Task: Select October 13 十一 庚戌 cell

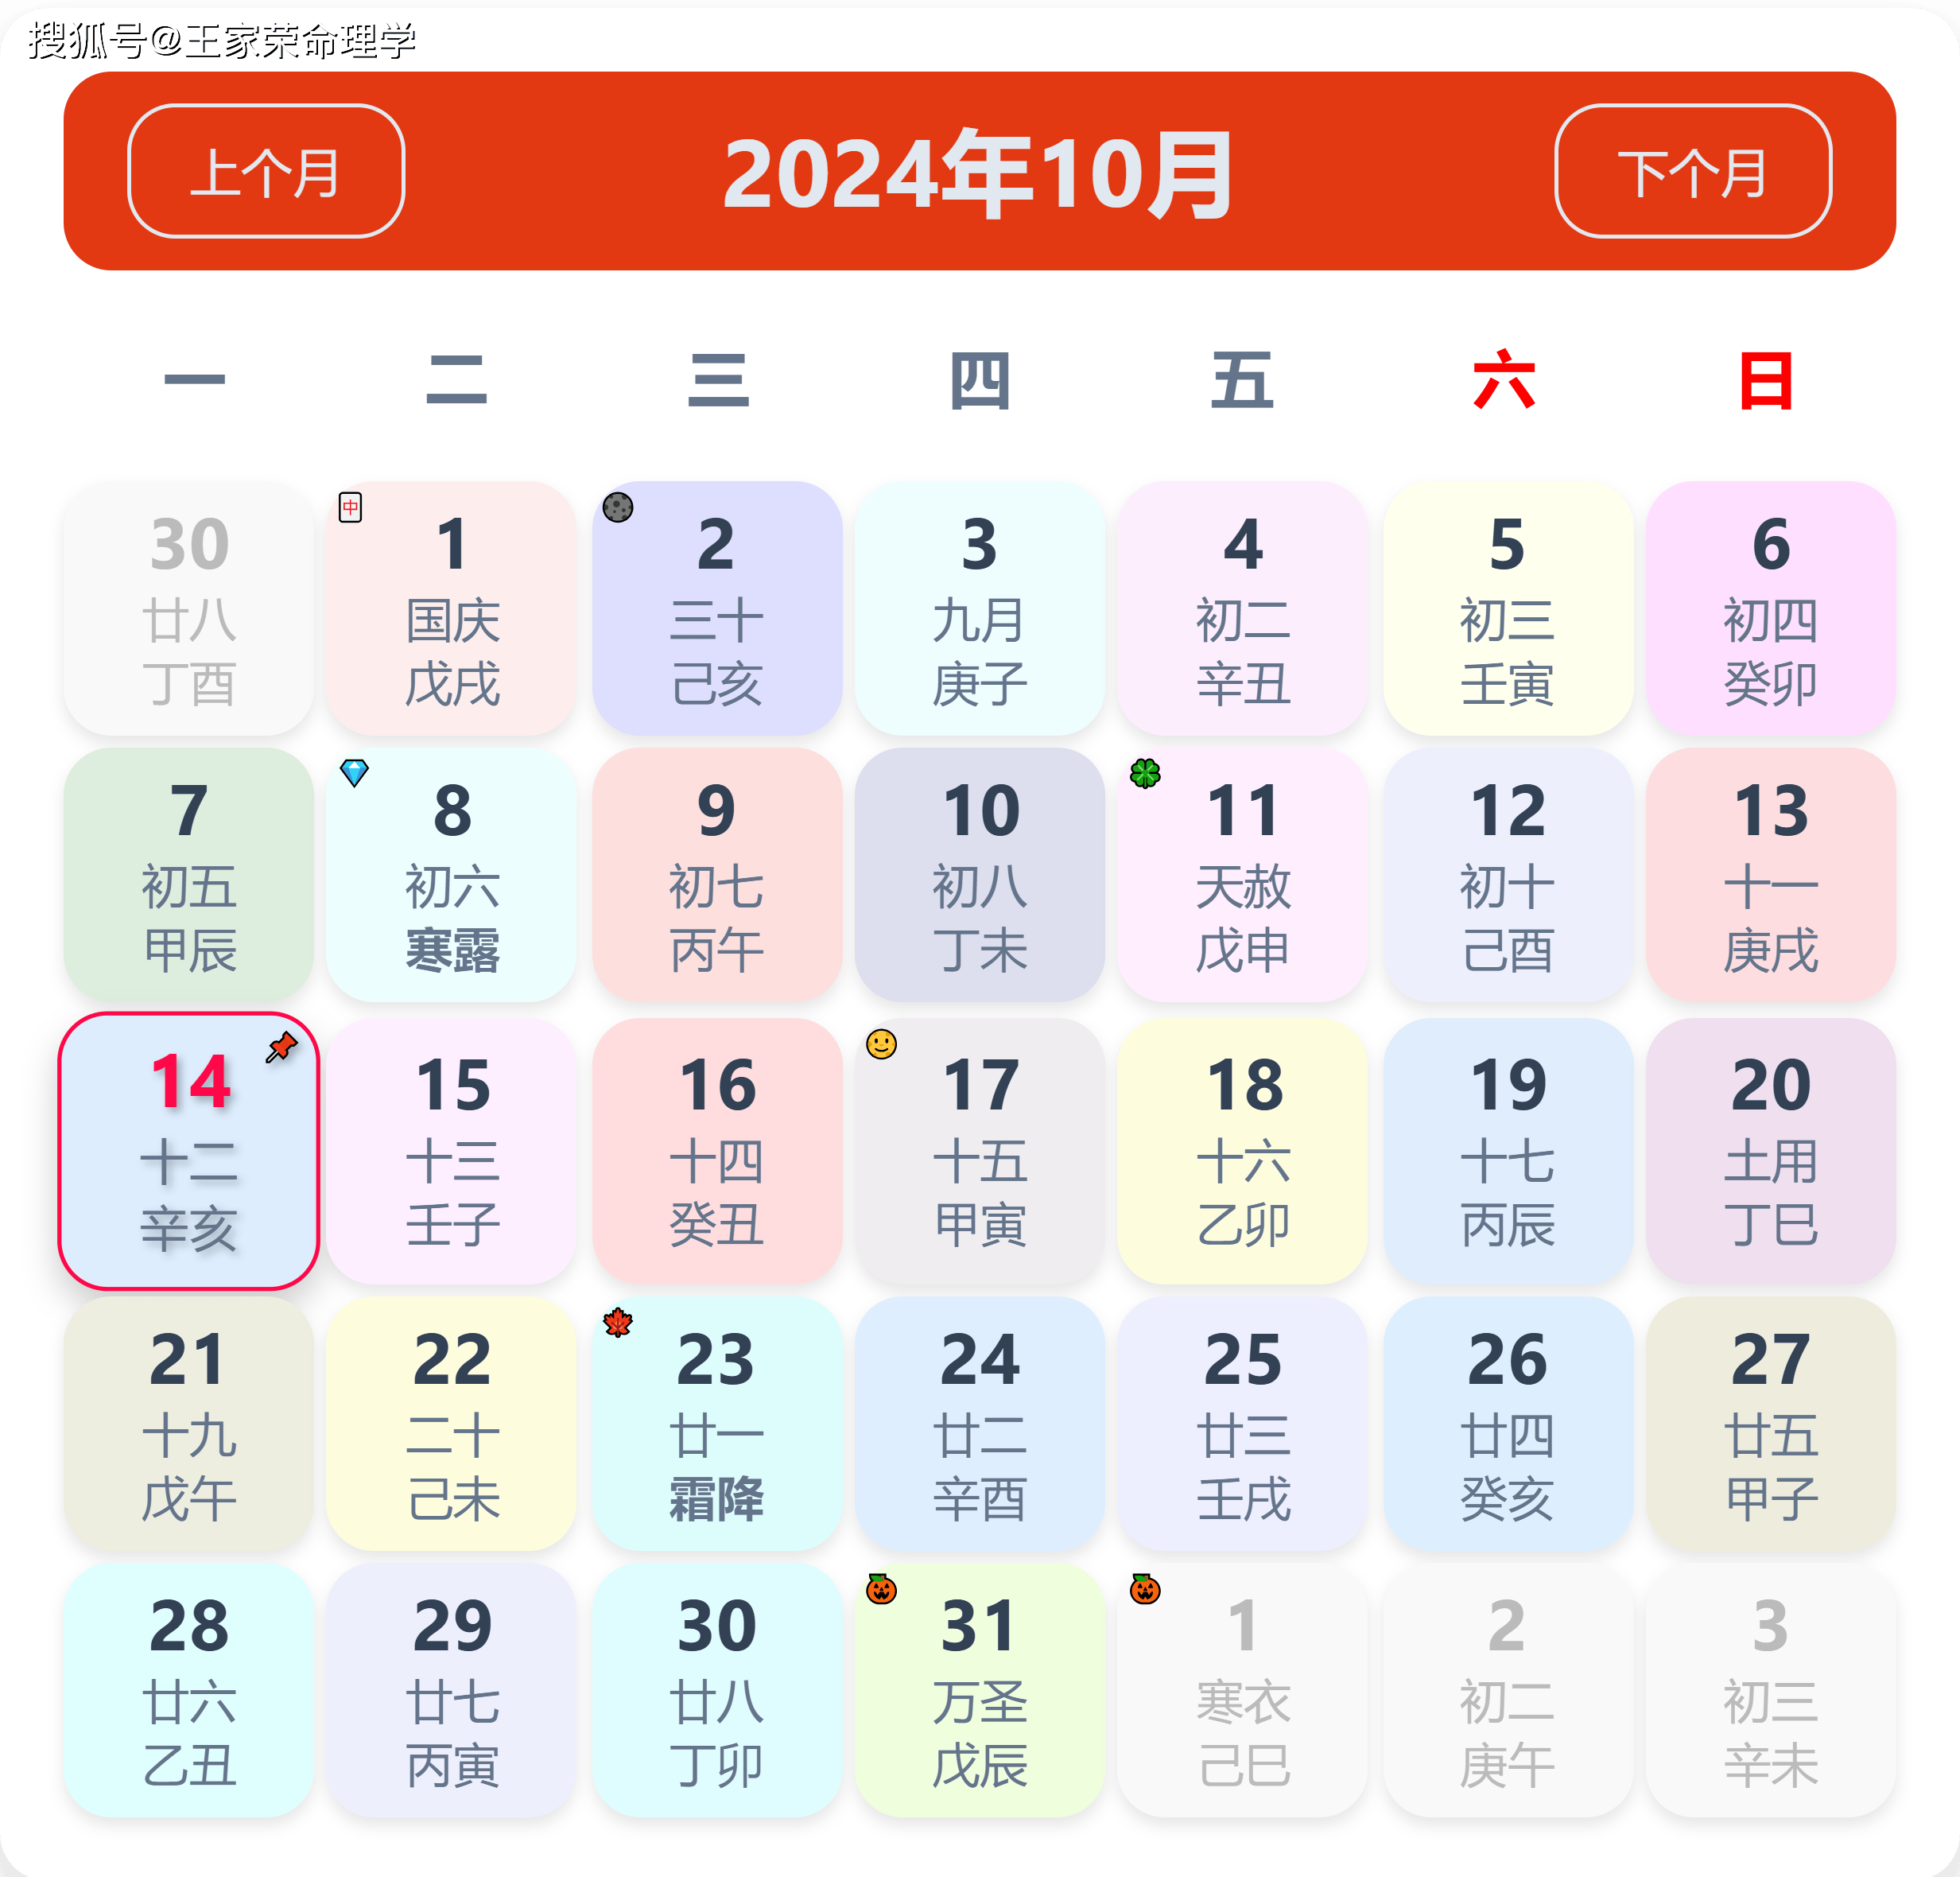Action: [x=1771, y=875]
